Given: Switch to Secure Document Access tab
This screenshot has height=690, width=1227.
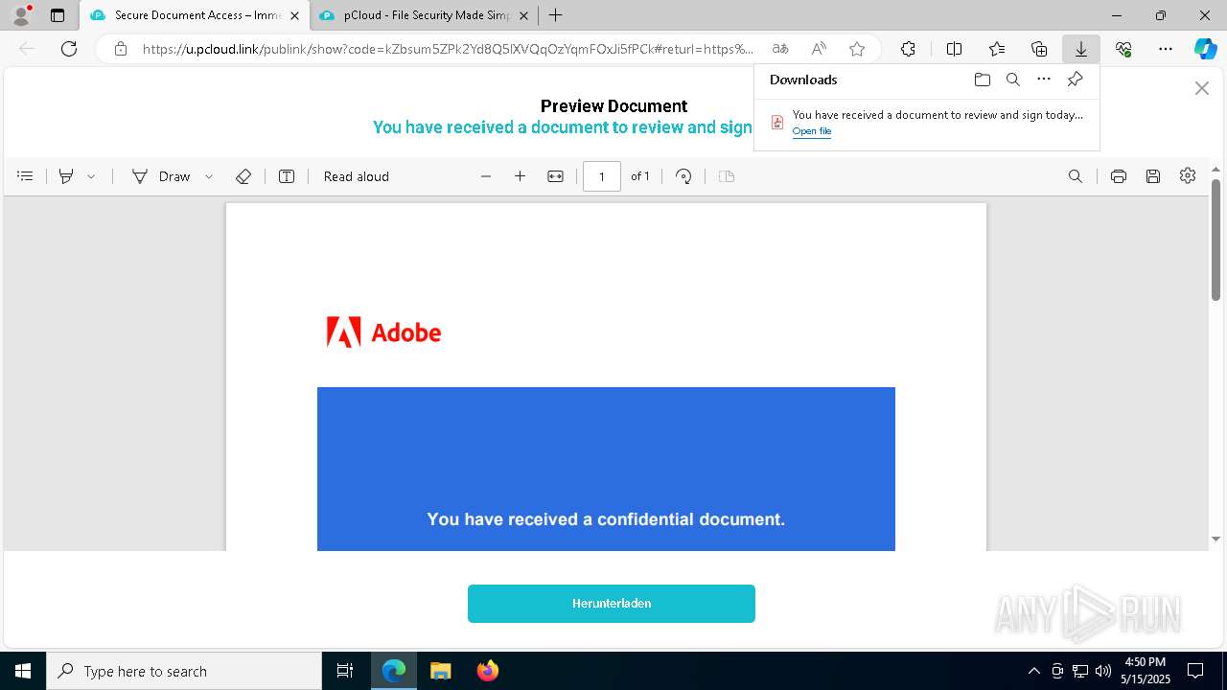Looking at the screenshot, I should [195, 15].
